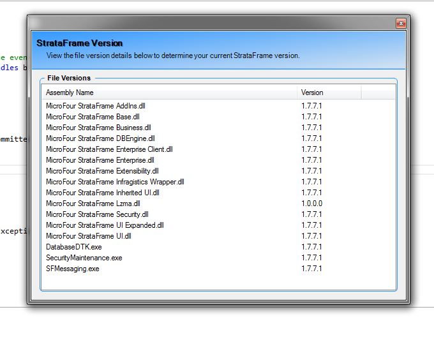Choose the SFMessaging.exe row
Screen dimensions: 434x342
coord(73,269)
